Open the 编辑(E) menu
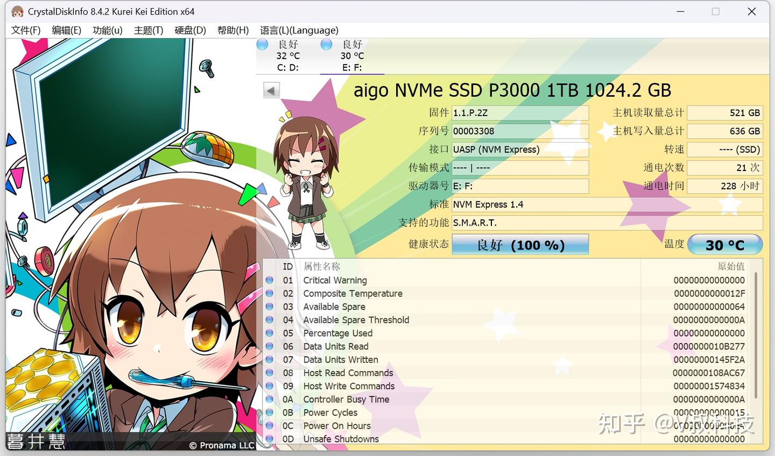This screenshot has height=456, width=775. (67, 30)
